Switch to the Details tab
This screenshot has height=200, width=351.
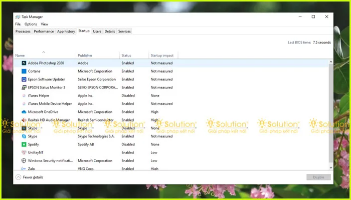tap(110, 31)
